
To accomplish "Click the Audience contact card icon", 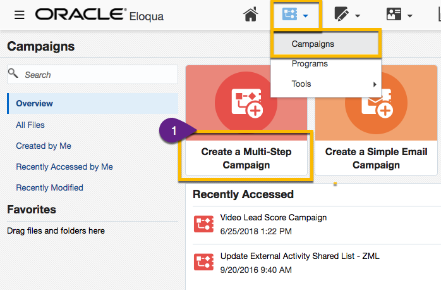I will pos(394,14).
